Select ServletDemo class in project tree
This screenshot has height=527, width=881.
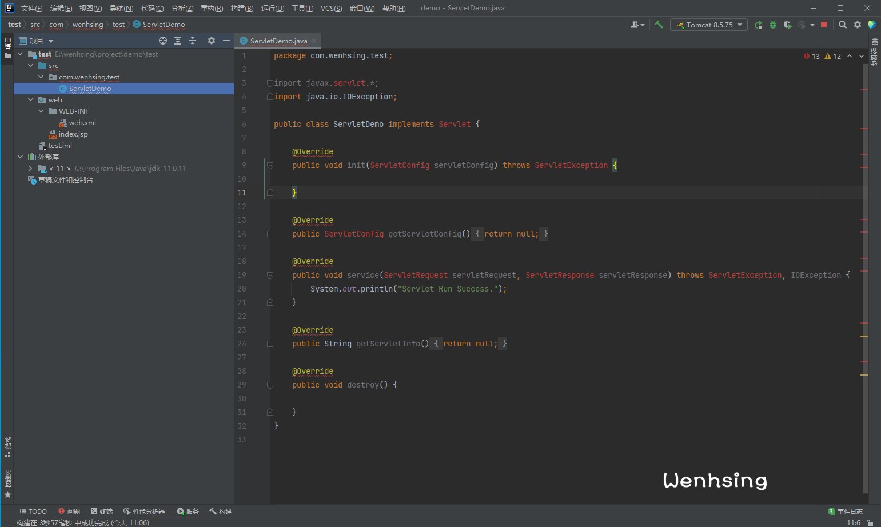[90, 88]
